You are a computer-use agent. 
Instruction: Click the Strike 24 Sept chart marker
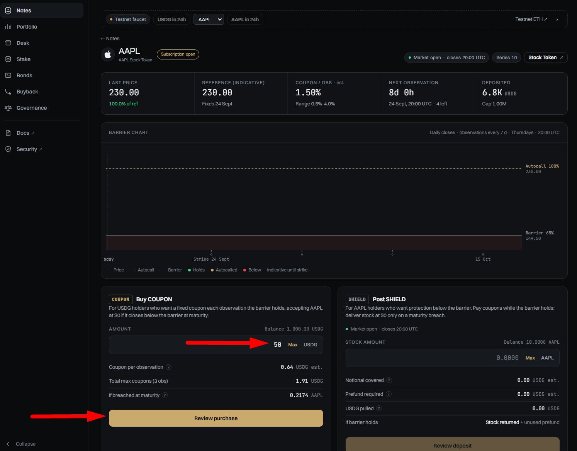click(211, 254)
